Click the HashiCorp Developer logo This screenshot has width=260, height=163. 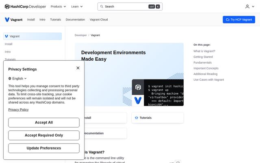tap(25, 7)
